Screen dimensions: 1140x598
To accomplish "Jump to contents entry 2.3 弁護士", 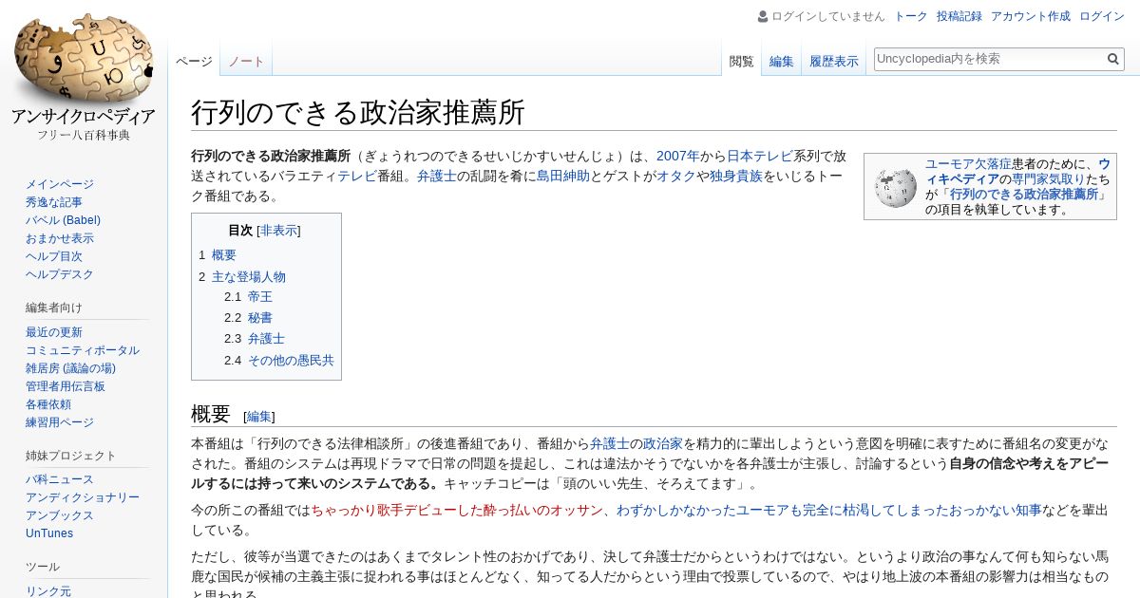I will click(255, 339).
